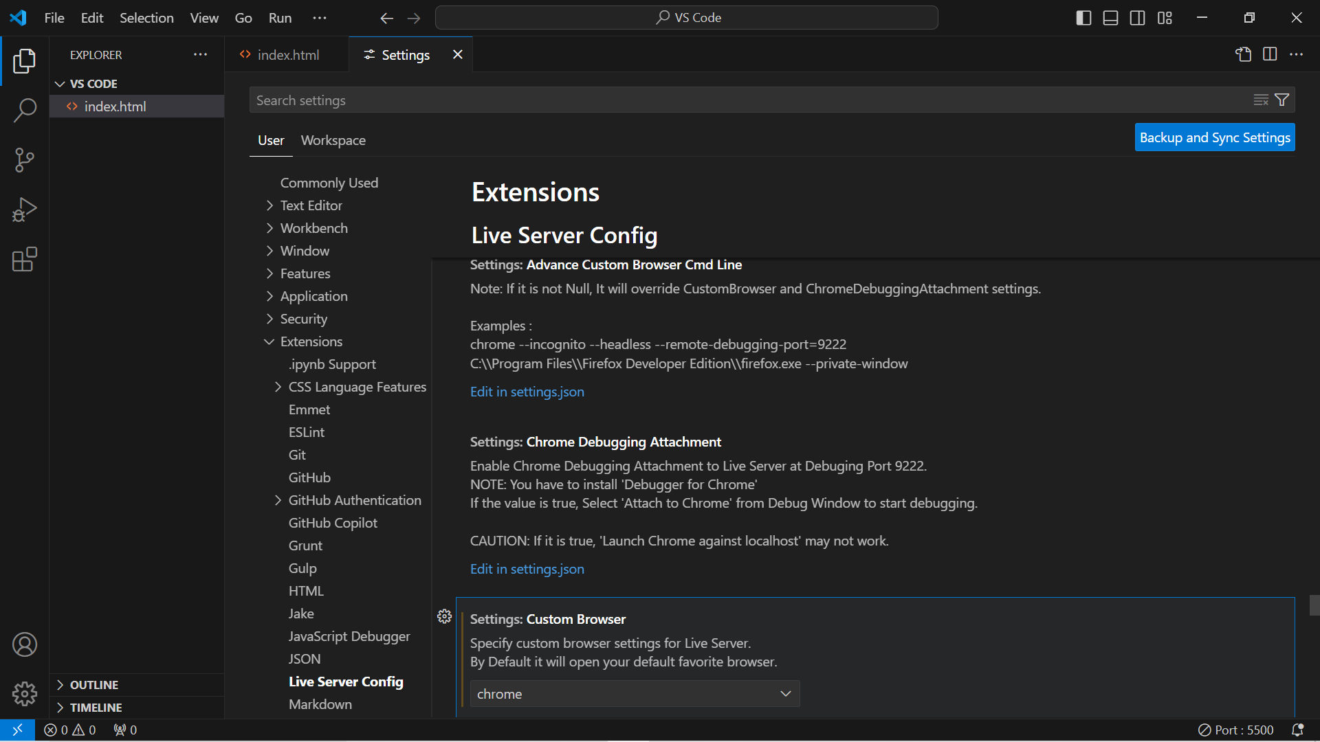Click the filter settings funnel icon
This screenshot has height=742, width=1320.
point(1282,100)
